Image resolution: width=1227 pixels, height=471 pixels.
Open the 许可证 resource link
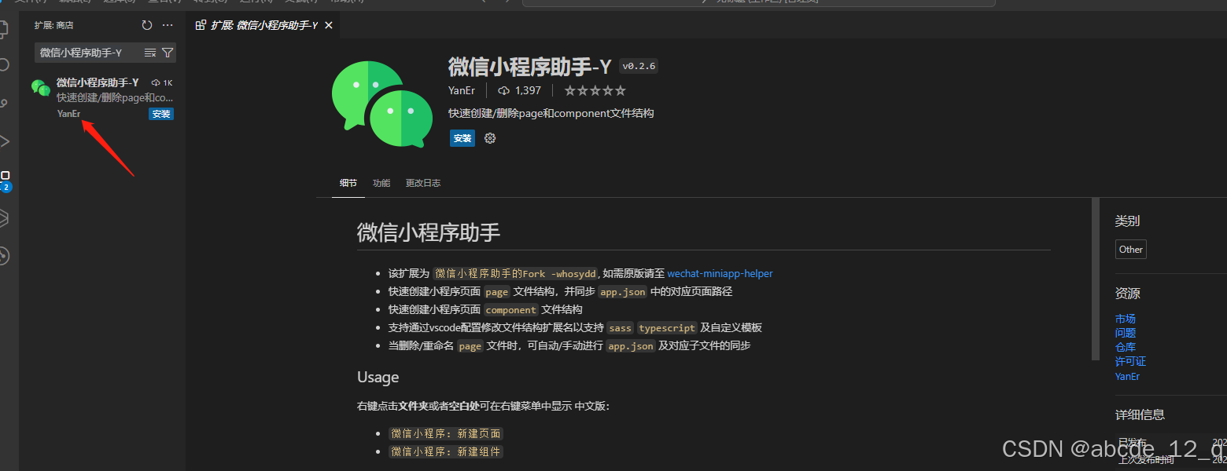tap(1130, 361)
